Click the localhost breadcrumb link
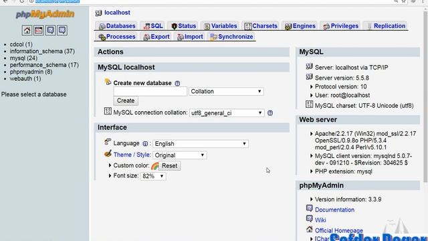This screenshot has width=428, height=241. 117,13
